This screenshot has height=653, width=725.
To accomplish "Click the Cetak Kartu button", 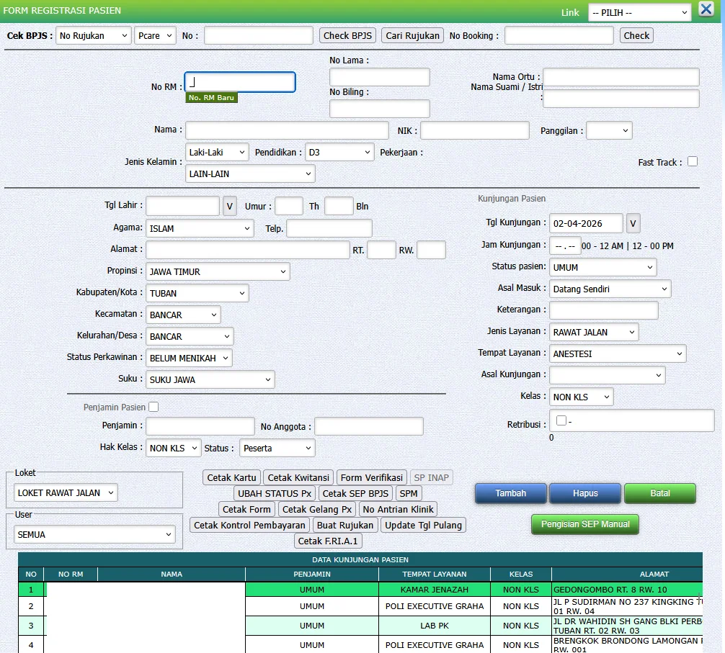I will 231,477.
